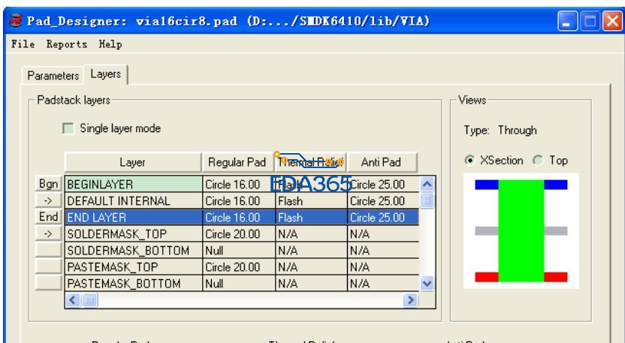Select the SOLDERMASK_TOP layer row
Screen dimensions: 625x343
tap(134, 234)
